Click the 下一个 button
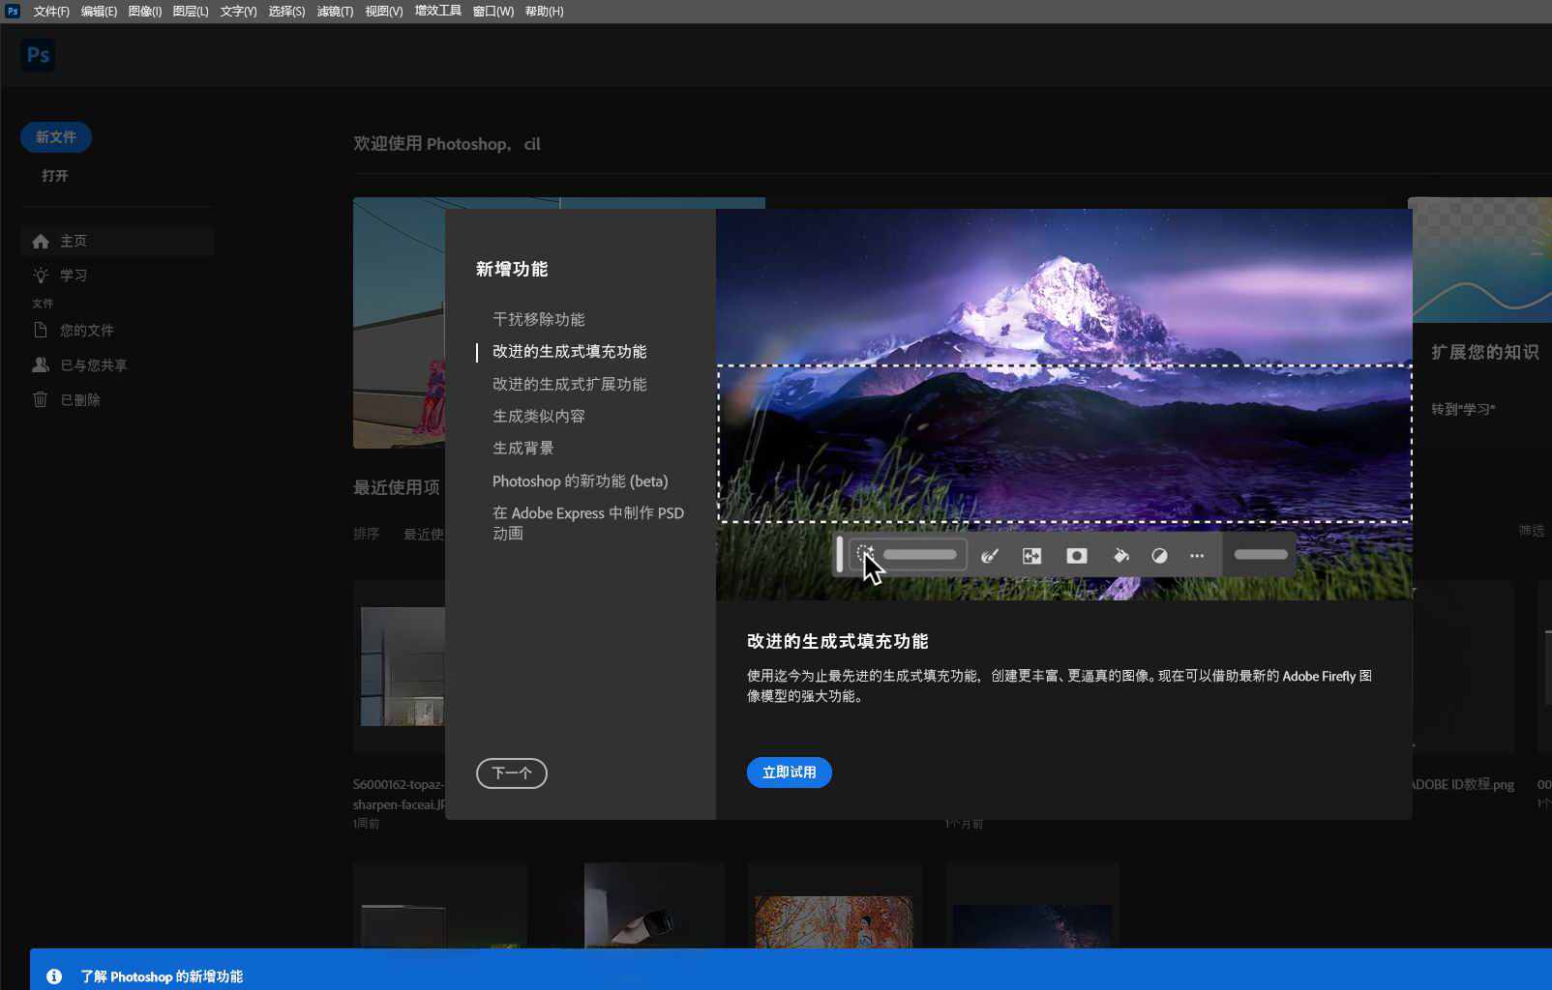 [512, 773]
